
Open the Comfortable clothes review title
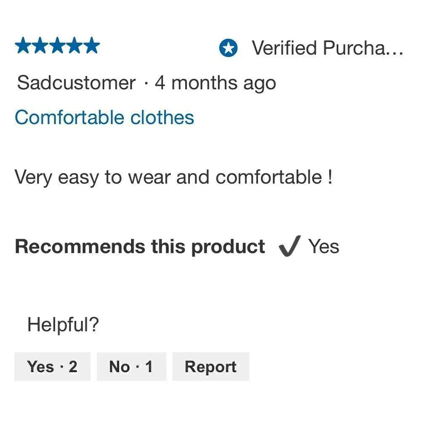[104, 117]
